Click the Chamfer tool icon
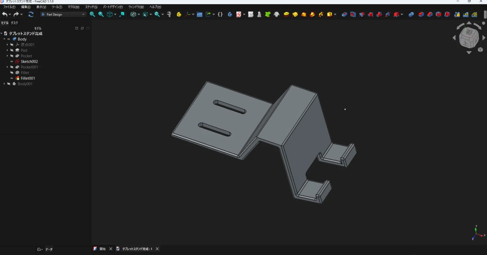The height and width of the screenshot is (255, 487). pyautogui.click(x=430, y=14)
